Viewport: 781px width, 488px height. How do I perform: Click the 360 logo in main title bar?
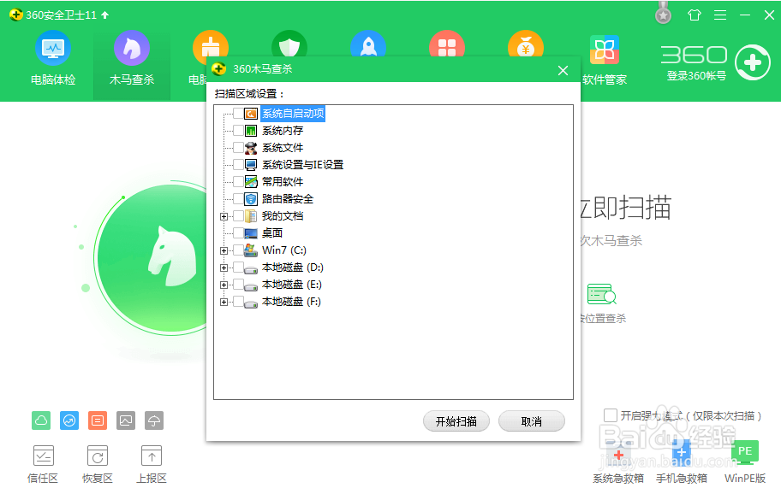pyautogui.click(x=16, y=15)
